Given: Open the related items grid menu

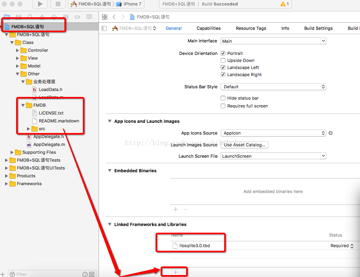Looking at the screenshot, I should click(105, 17).
